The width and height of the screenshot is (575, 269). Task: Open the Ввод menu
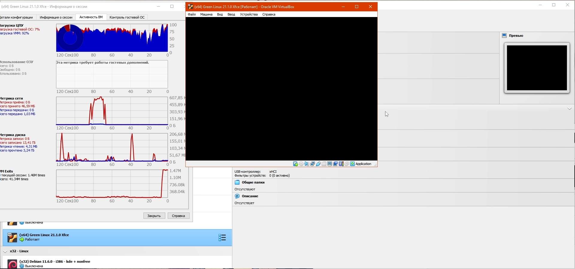tap(231, 14)
